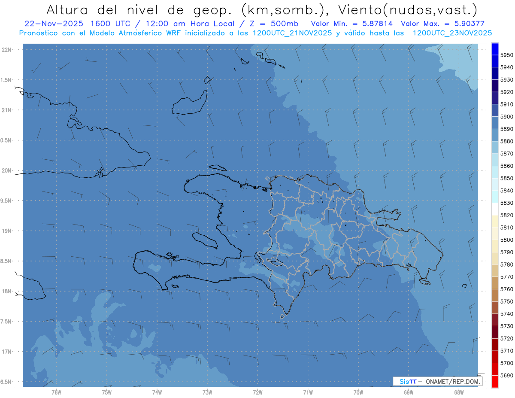Viewport: 515px width, 398px height.
Task: Click the '1.5N' latitude axis label
Action: pyautogui.click(x=6, y=80)
